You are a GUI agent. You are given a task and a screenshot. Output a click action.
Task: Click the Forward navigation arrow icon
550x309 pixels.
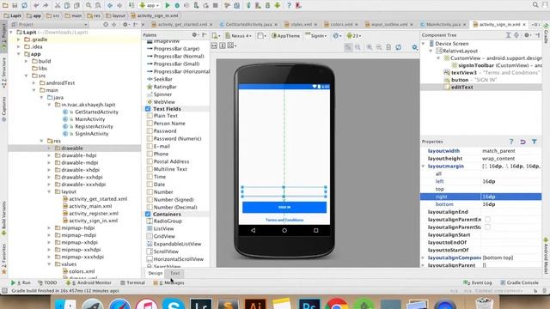pyautogui.click(x=119, y=5)
